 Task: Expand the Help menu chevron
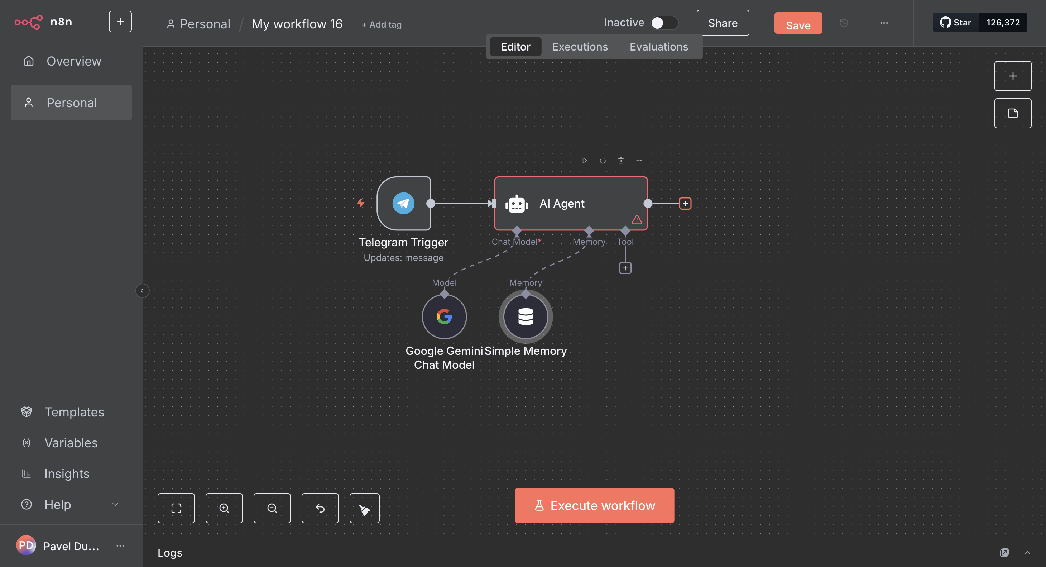(115, 504)
